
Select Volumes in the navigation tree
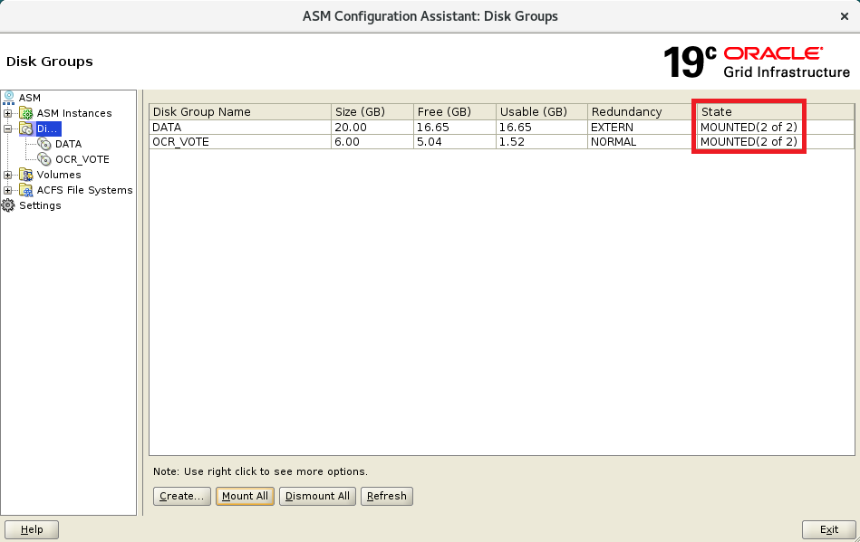59,175
